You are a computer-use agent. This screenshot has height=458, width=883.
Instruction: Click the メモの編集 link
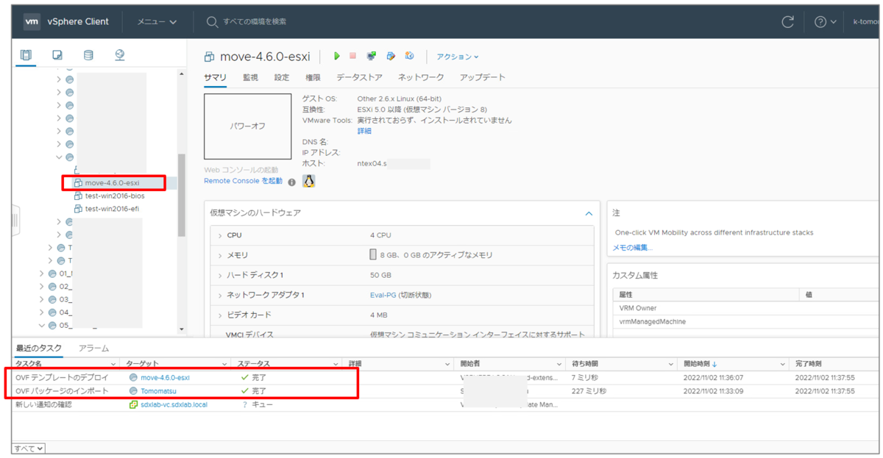pos(633,248)
